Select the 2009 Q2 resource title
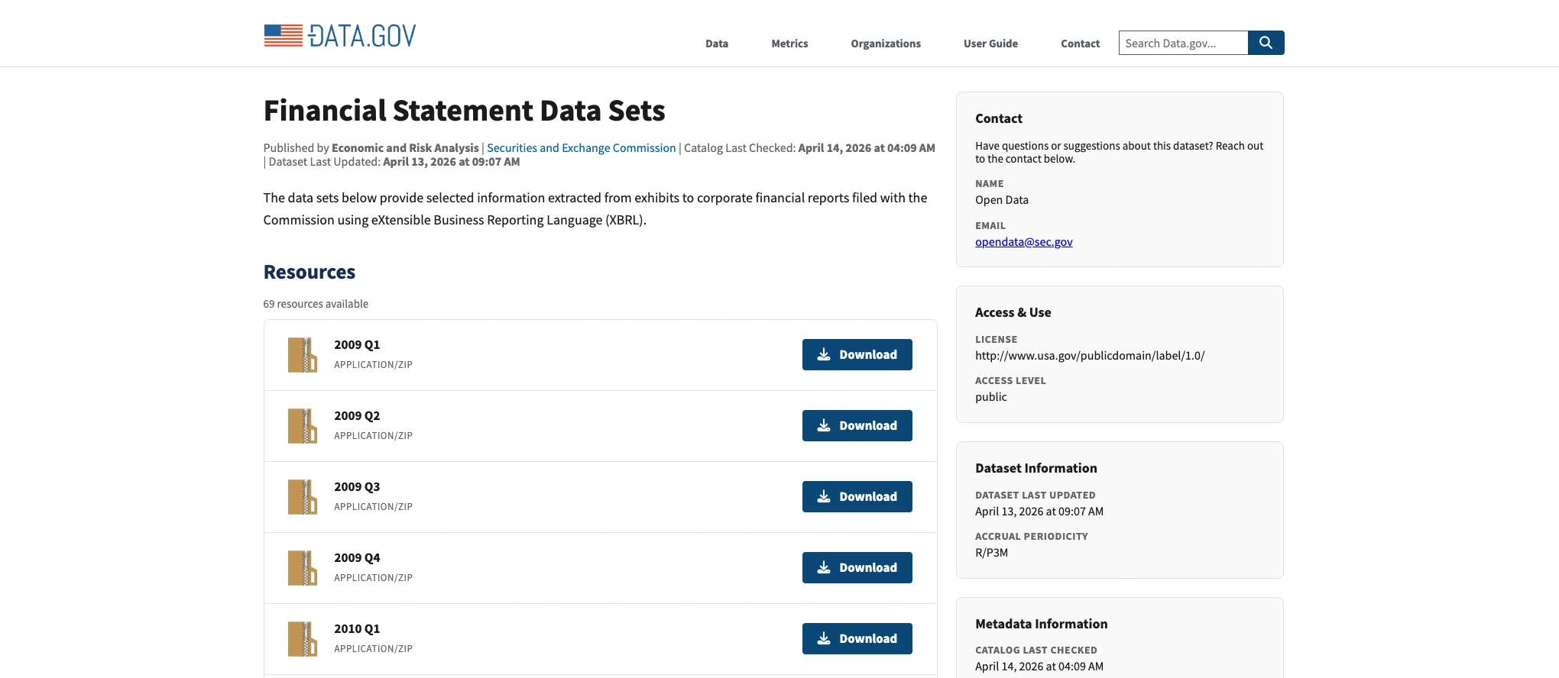1559x678 pixels. coord(357,416)
